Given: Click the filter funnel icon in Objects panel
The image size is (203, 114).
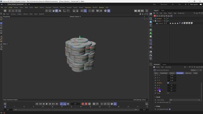Looking at the screenshot, I should (200, 13).
